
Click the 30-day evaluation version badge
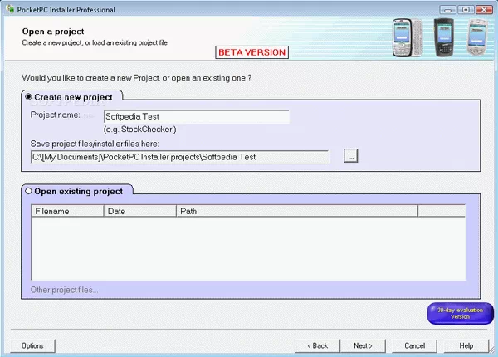tap(460, 314)
